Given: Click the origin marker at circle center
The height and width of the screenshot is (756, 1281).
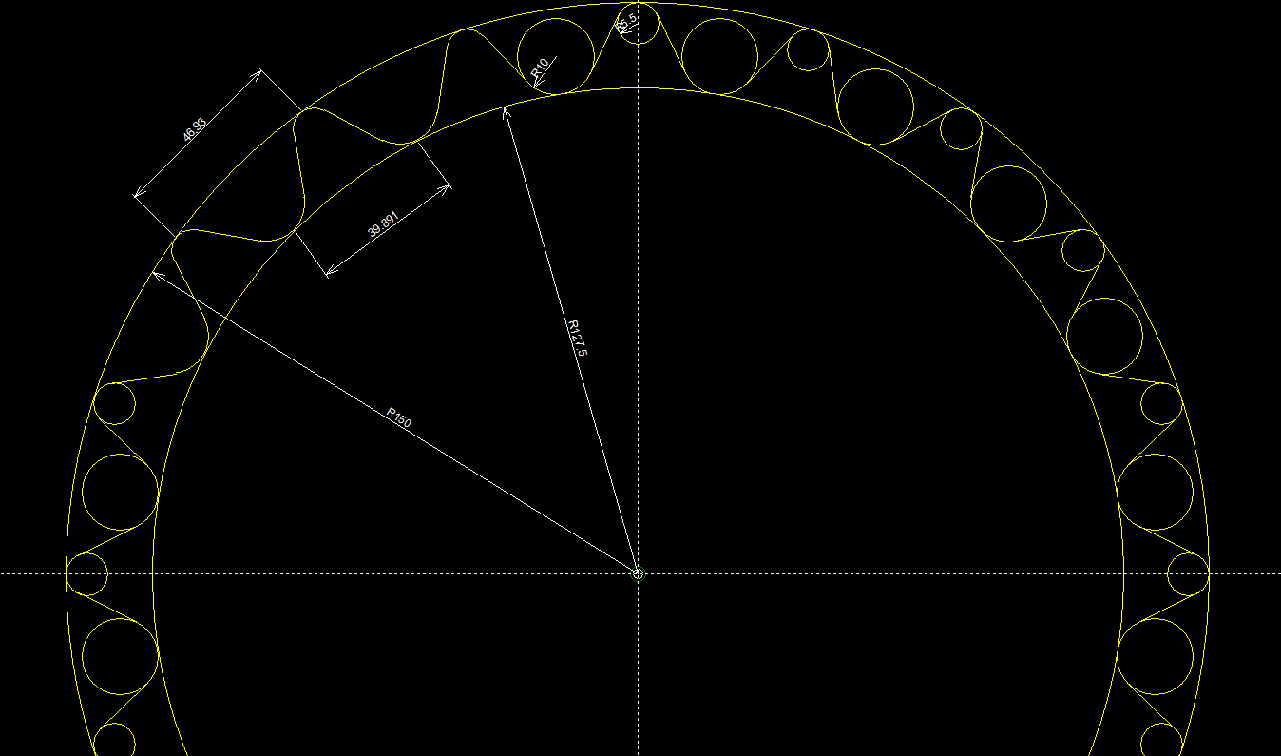Looking at the screenshot, I should pos(639,573).
